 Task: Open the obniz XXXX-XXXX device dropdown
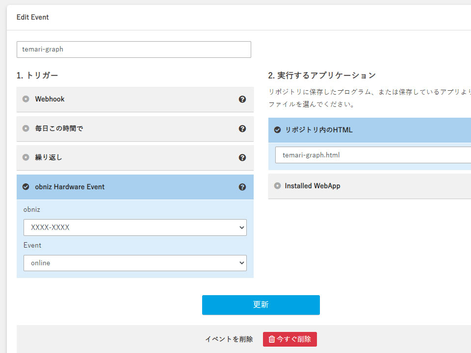[x=135, y=227]
